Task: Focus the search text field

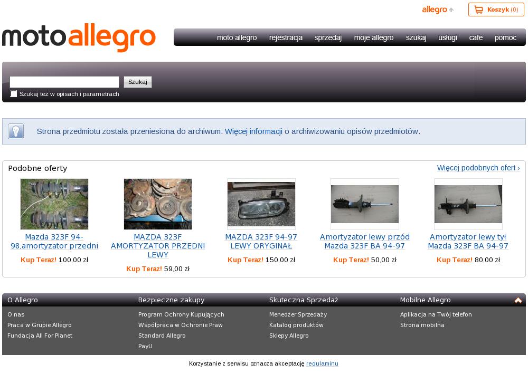Action: (64, 82)
